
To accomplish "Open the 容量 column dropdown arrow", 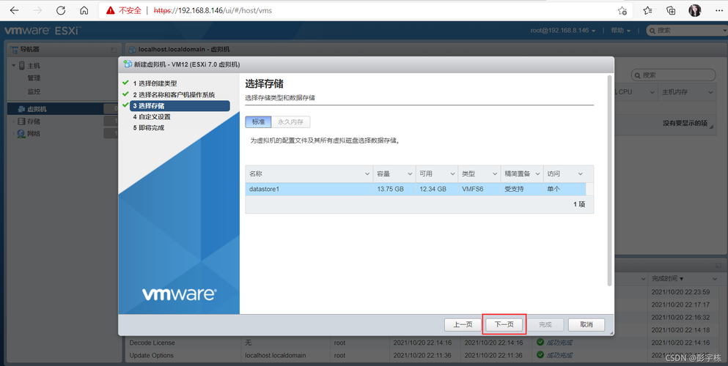I will [410, 174].
